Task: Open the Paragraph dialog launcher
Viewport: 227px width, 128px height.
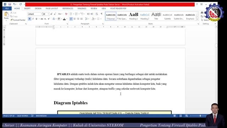Action: click(103, 24)
